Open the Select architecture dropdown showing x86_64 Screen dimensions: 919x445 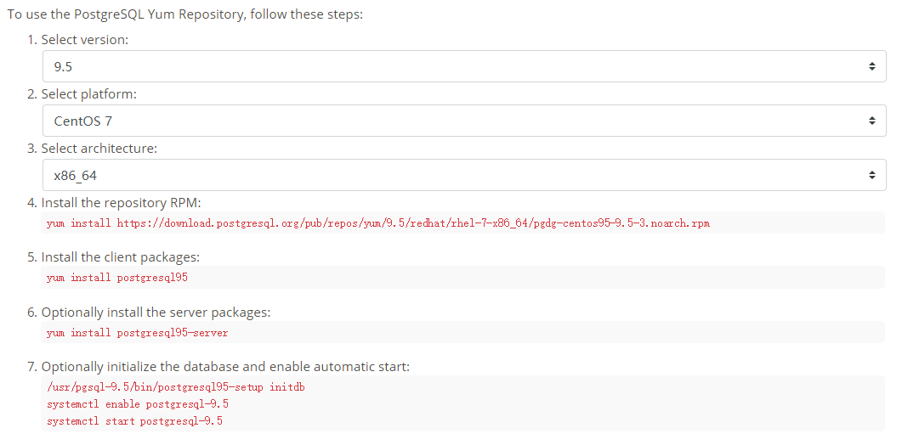click(x=463, y=174)
